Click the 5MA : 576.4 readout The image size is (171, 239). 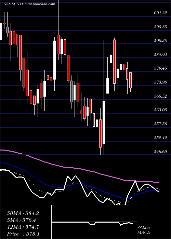pyautogui.click(x=21, y=220)
